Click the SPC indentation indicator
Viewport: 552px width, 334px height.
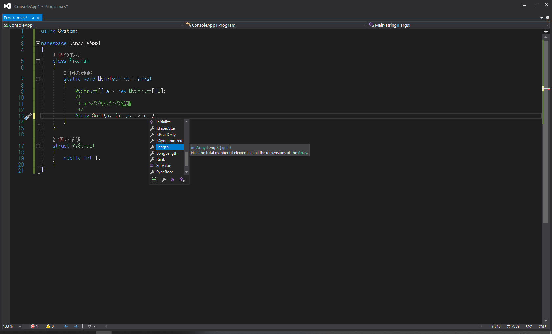529,326
